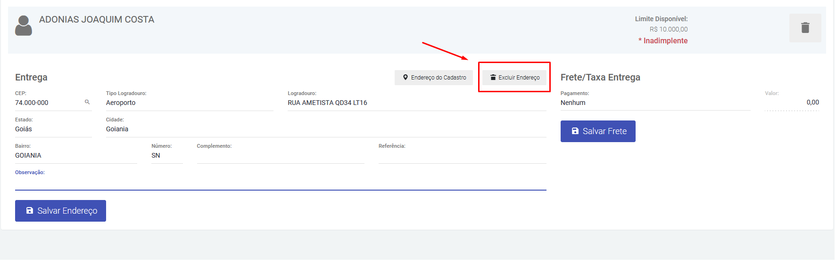Focus the Observação text field
This screenshot has height=264, width=836.
tap(280, 183)
